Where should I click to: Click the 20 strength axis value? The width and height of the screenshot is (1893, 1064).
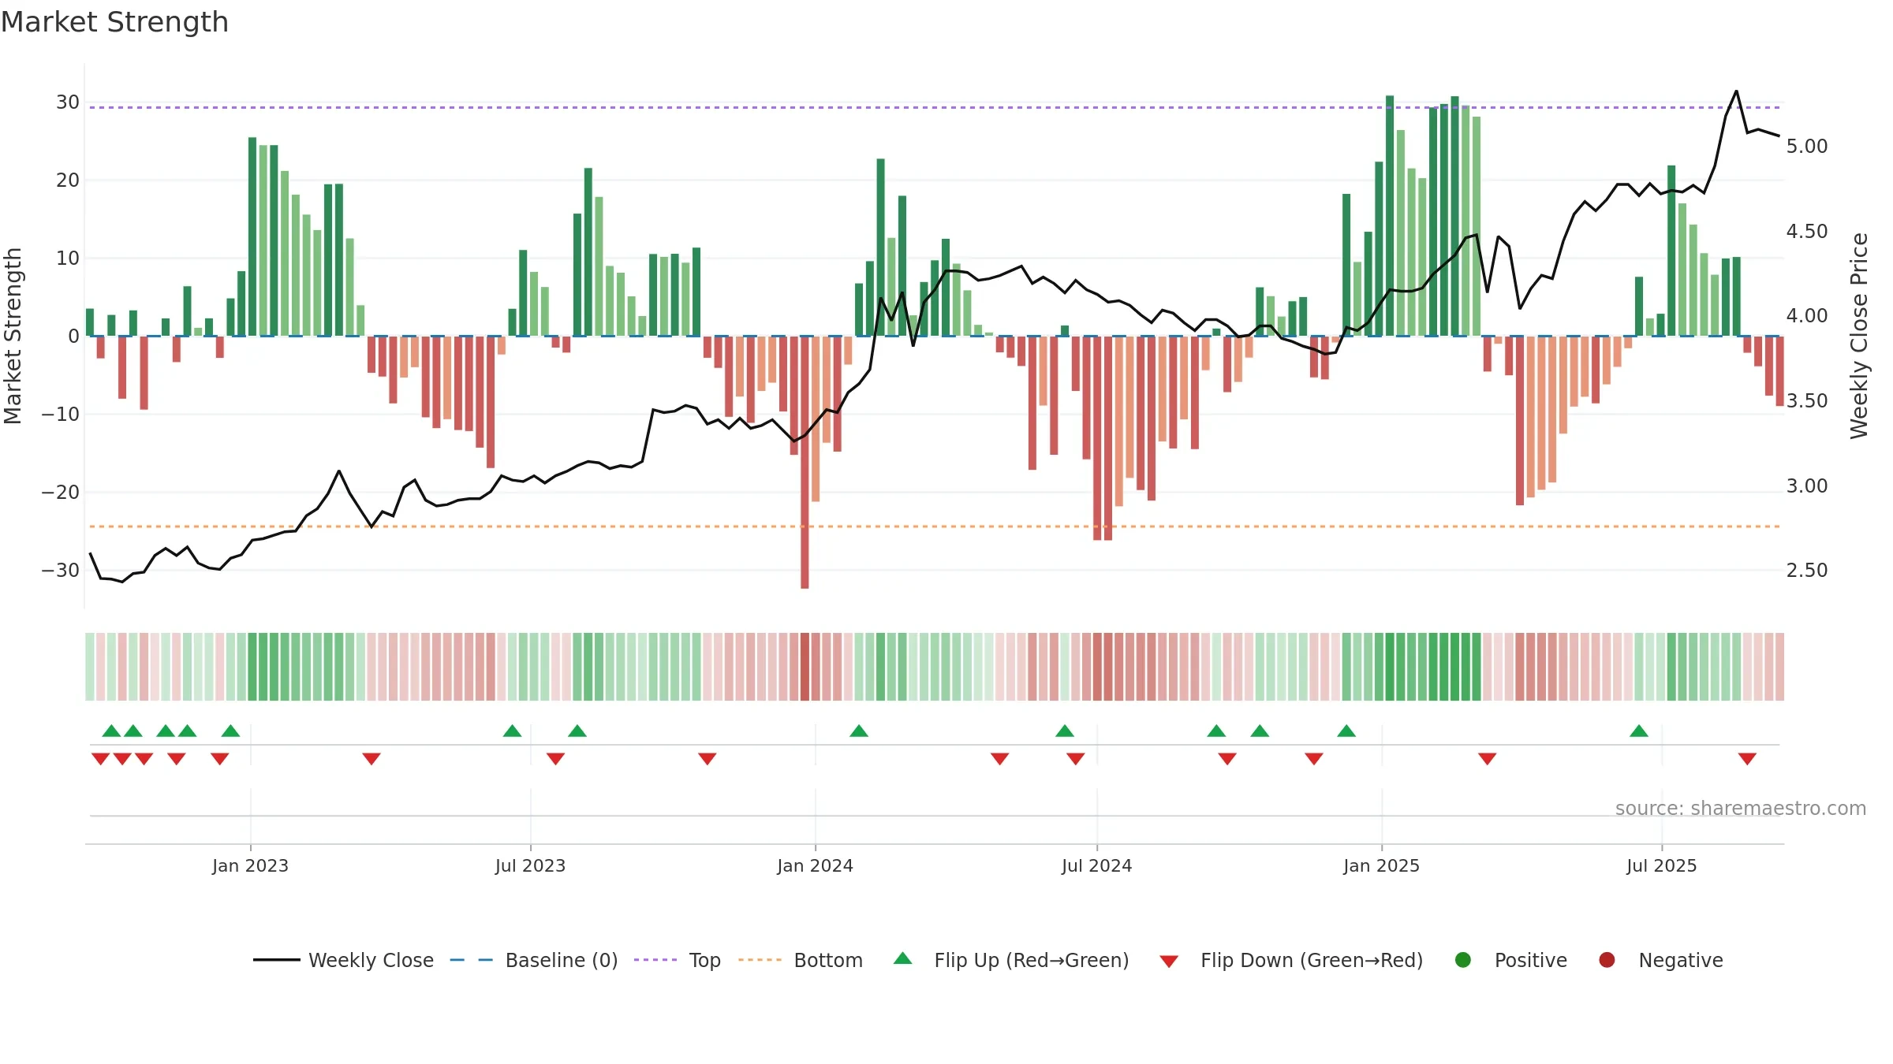click(x=68, y=180)
